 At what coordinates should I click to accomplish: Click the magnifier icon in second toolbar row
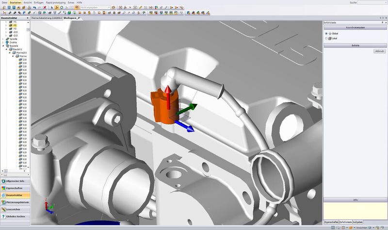pyautogui.click(x=124, y=13)
